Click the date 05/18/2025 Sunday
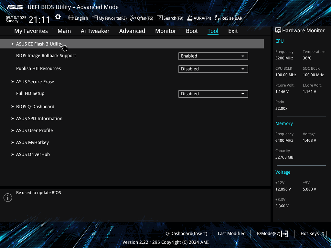331x248 pixels. pyautogui.click(x=16, y=19)
